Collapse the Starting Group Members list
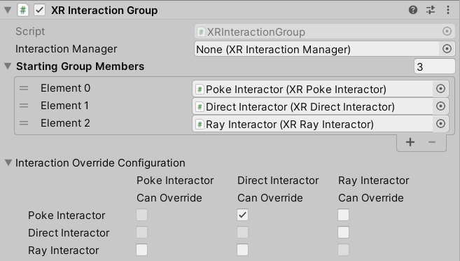Image resolution: width=460 pixels, height=261 pixels. click(x=8, y=66)
